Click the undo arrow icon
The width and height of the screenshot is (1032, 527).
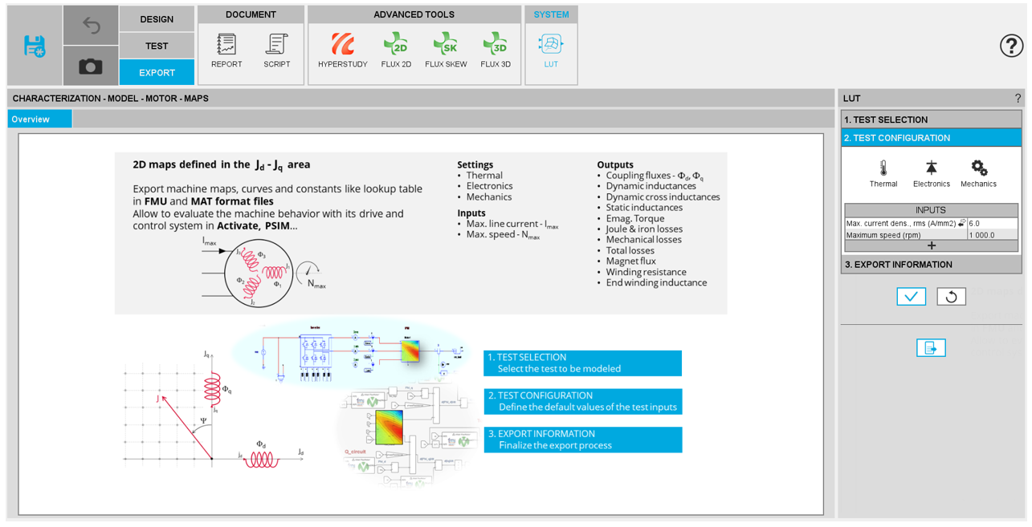click(91, 26)
